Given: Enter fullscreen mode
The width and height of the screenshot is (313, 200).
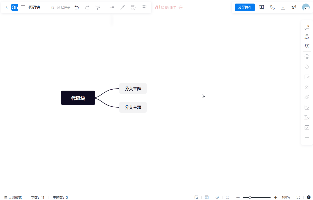Looking at the screenshot, I should click(x=298, y=197).
